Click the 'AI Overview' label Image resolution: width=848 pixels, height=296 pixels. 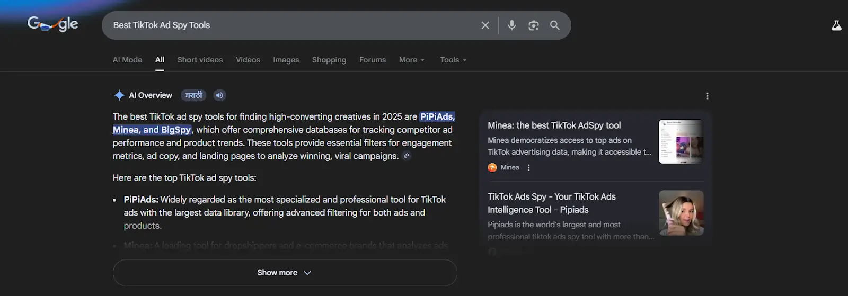(x=151, y=95)
